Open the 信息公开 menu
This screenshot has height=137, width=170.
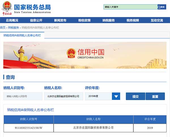pos(36,20)
